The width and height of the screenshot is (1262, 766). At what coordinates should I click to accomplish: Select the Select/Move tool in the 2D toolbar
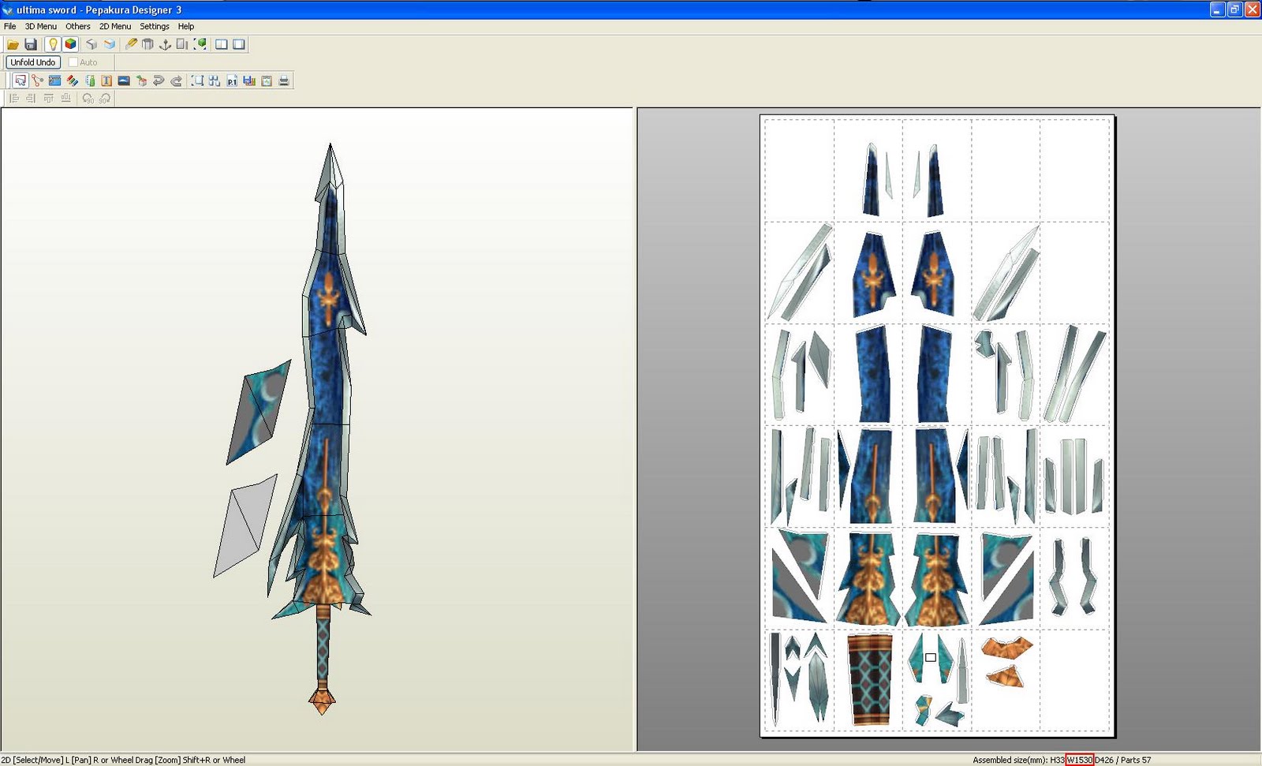pos(21,80)
